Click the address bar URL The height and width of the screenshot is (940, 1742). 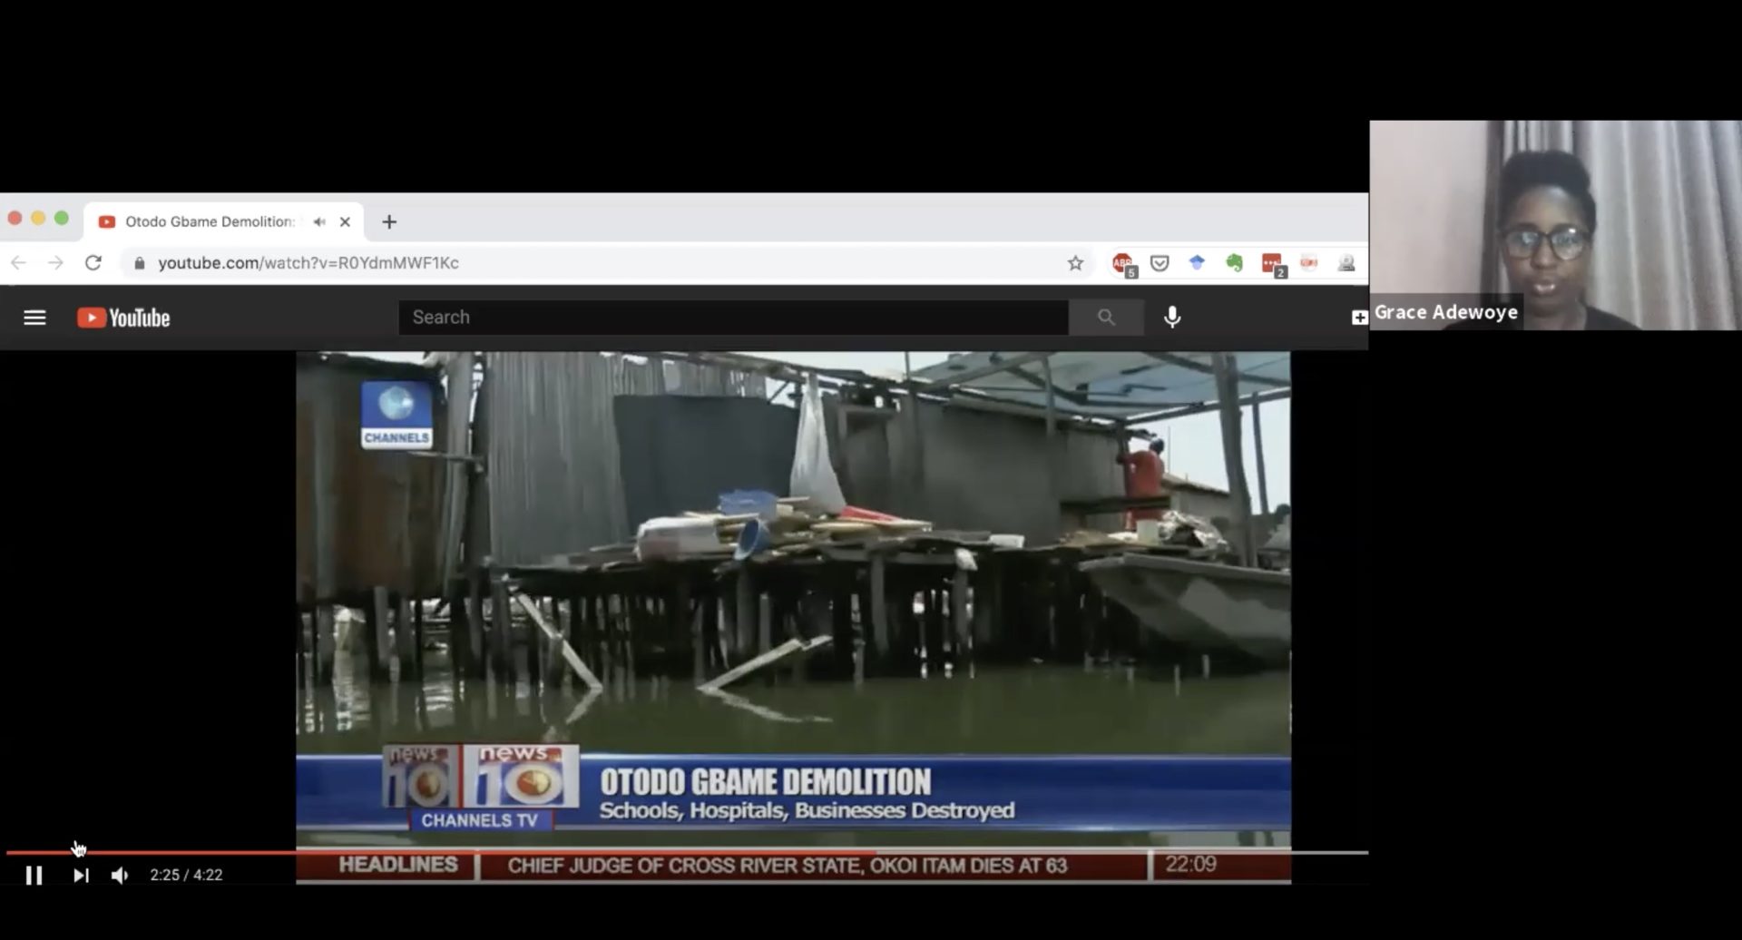[308, 263]
